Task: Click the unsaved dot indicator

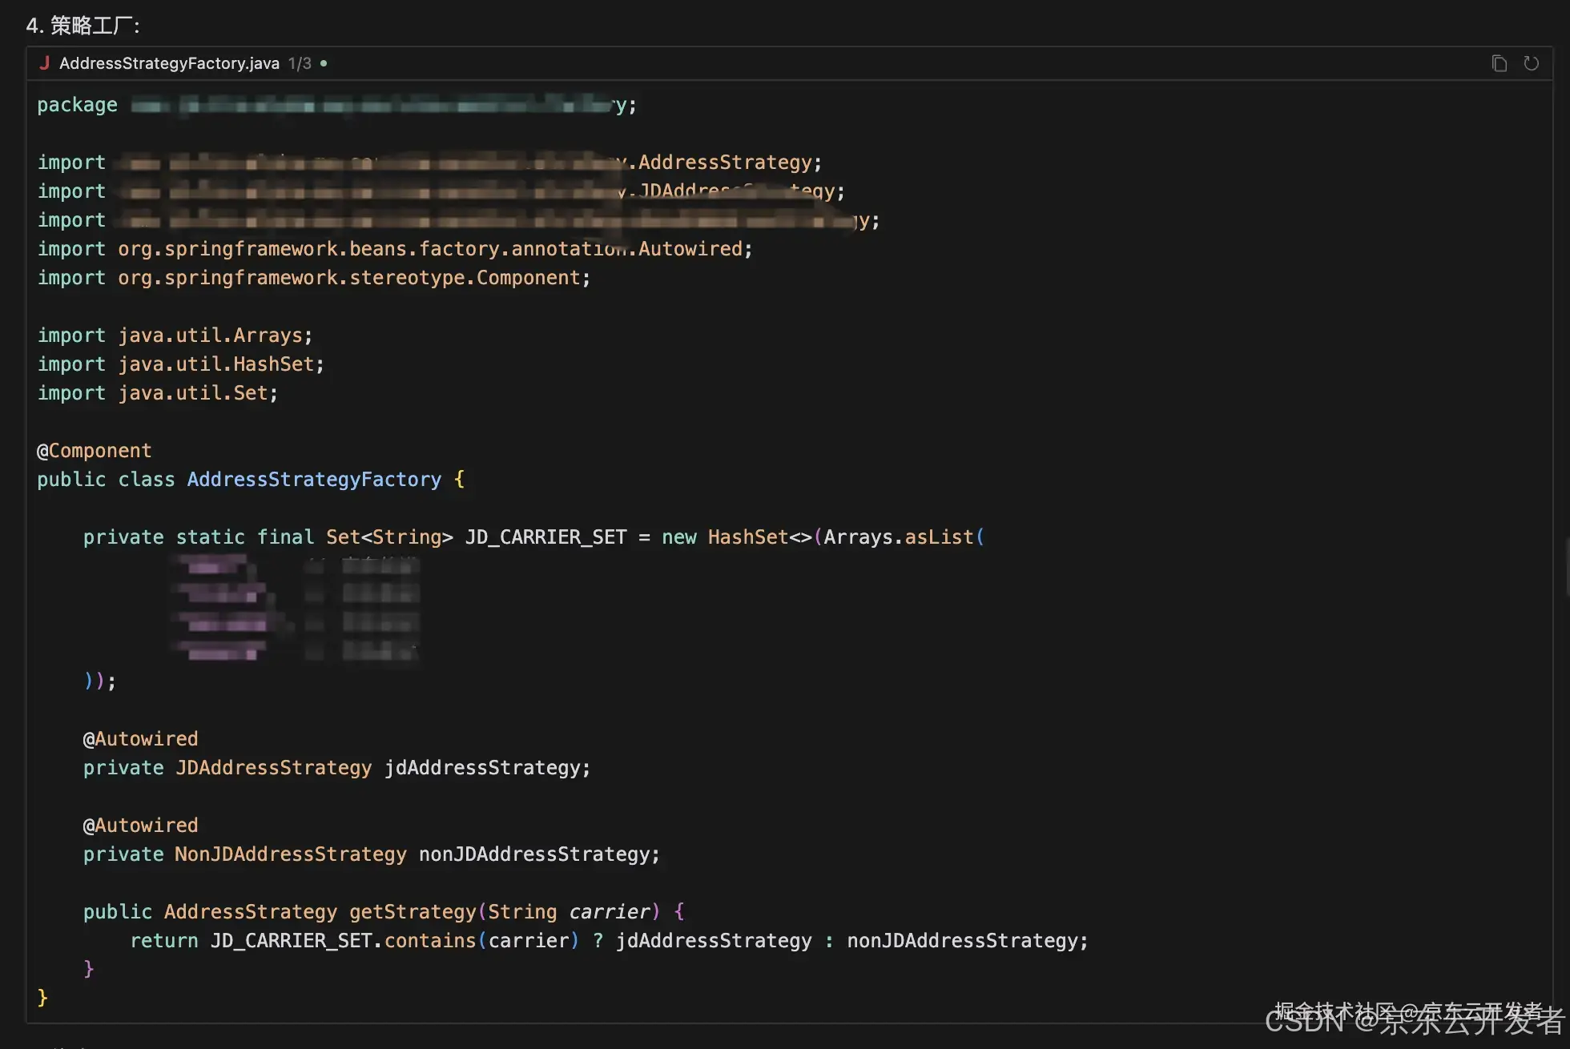Action: (x=324, y=63)
